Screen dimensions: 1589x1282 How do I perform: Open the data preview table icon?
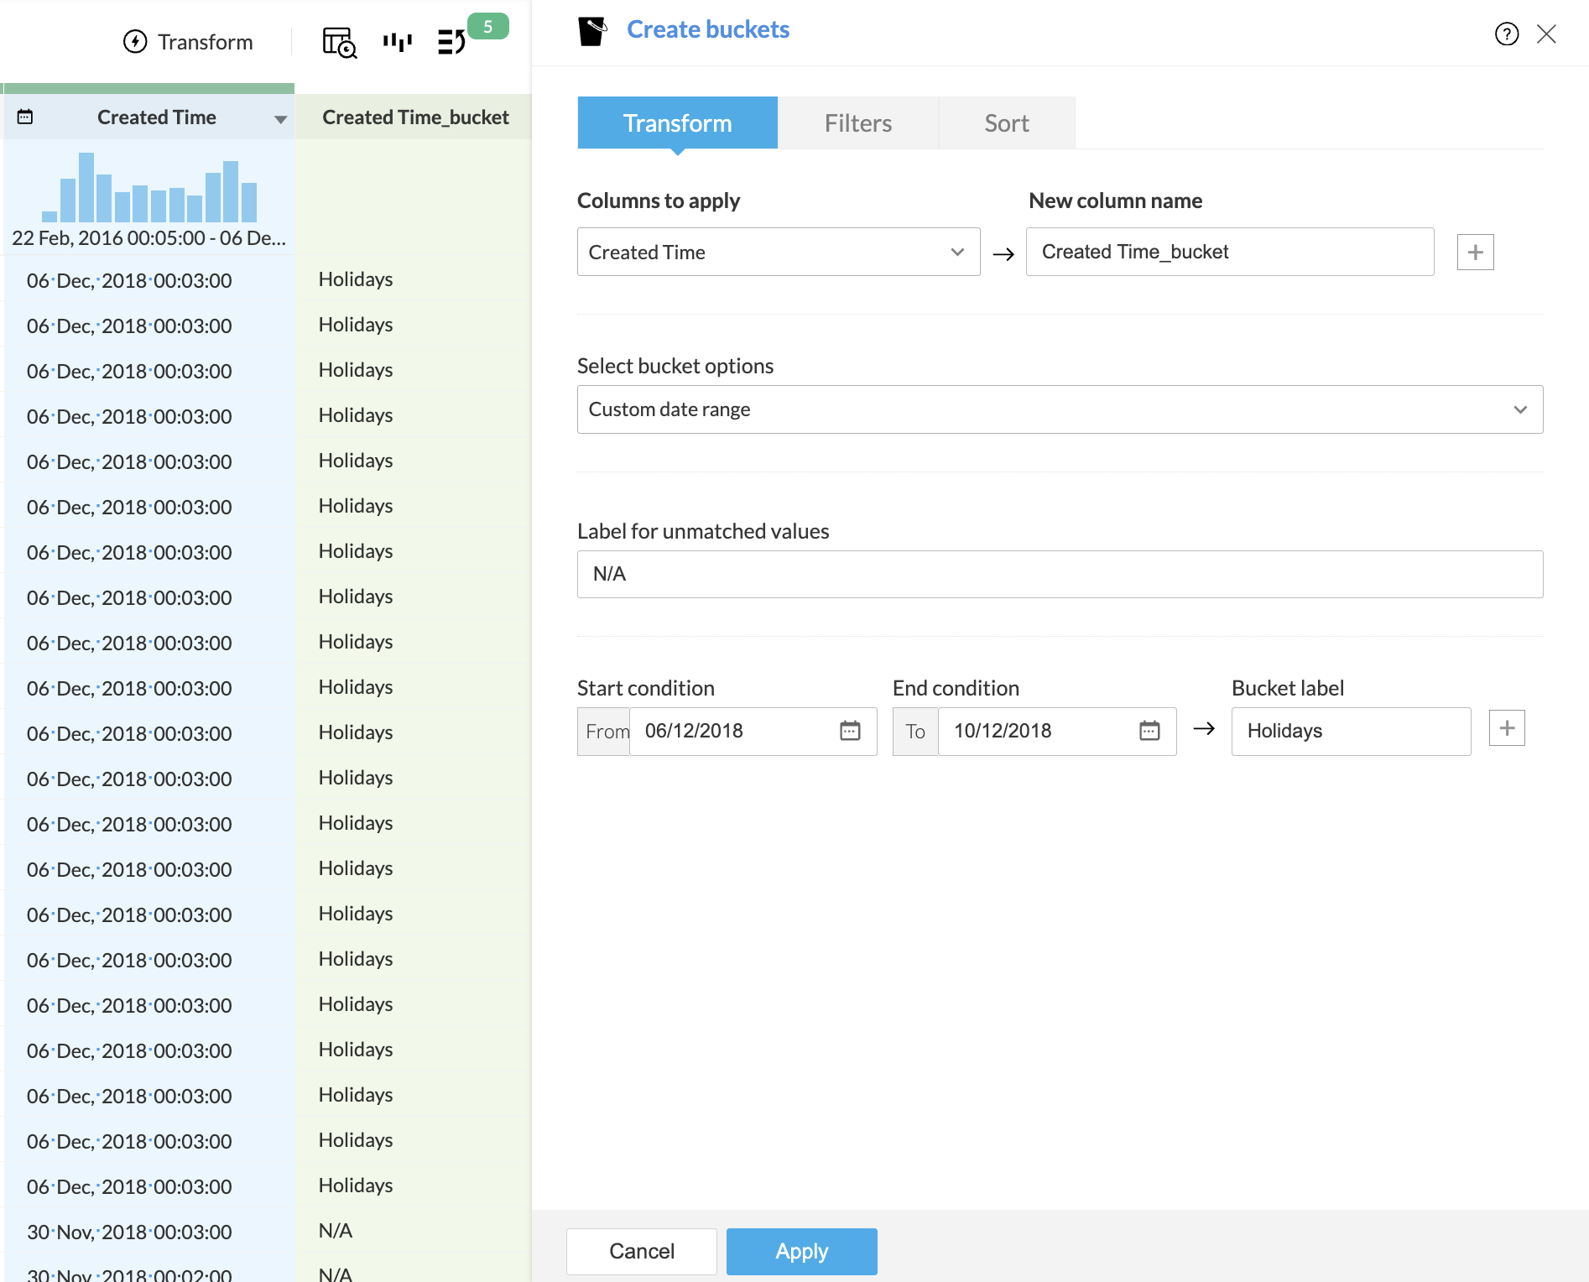[x=339, y=42]
